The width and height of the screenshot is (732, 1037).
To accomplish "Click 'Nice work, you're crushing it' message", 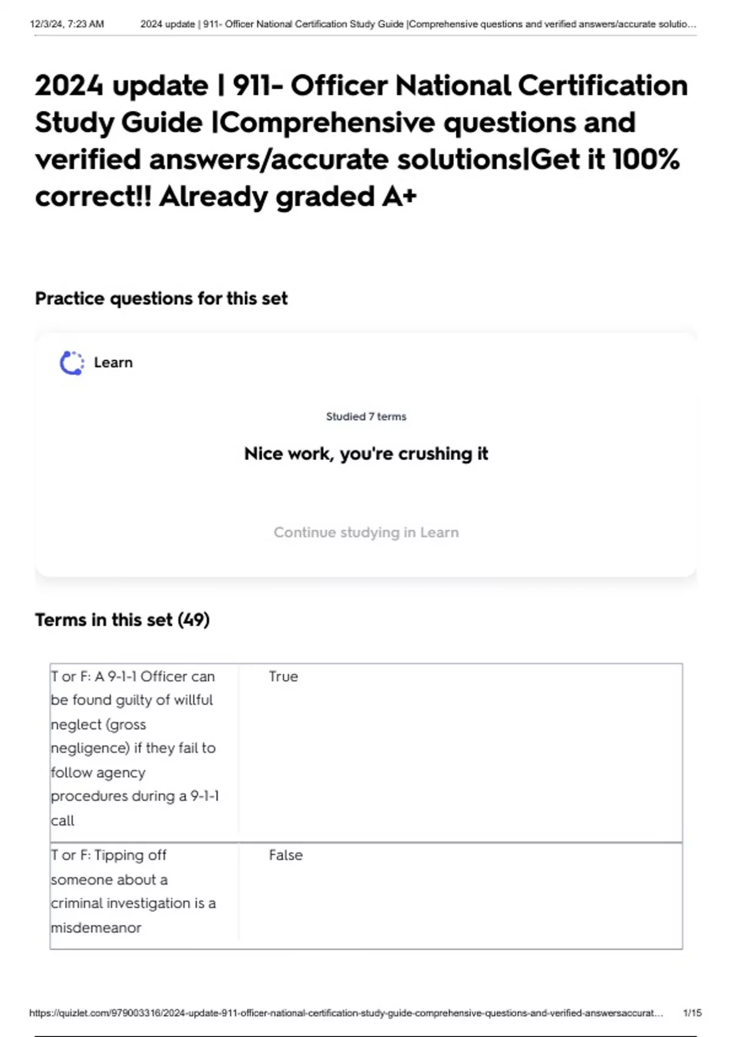I will point(366,454).
